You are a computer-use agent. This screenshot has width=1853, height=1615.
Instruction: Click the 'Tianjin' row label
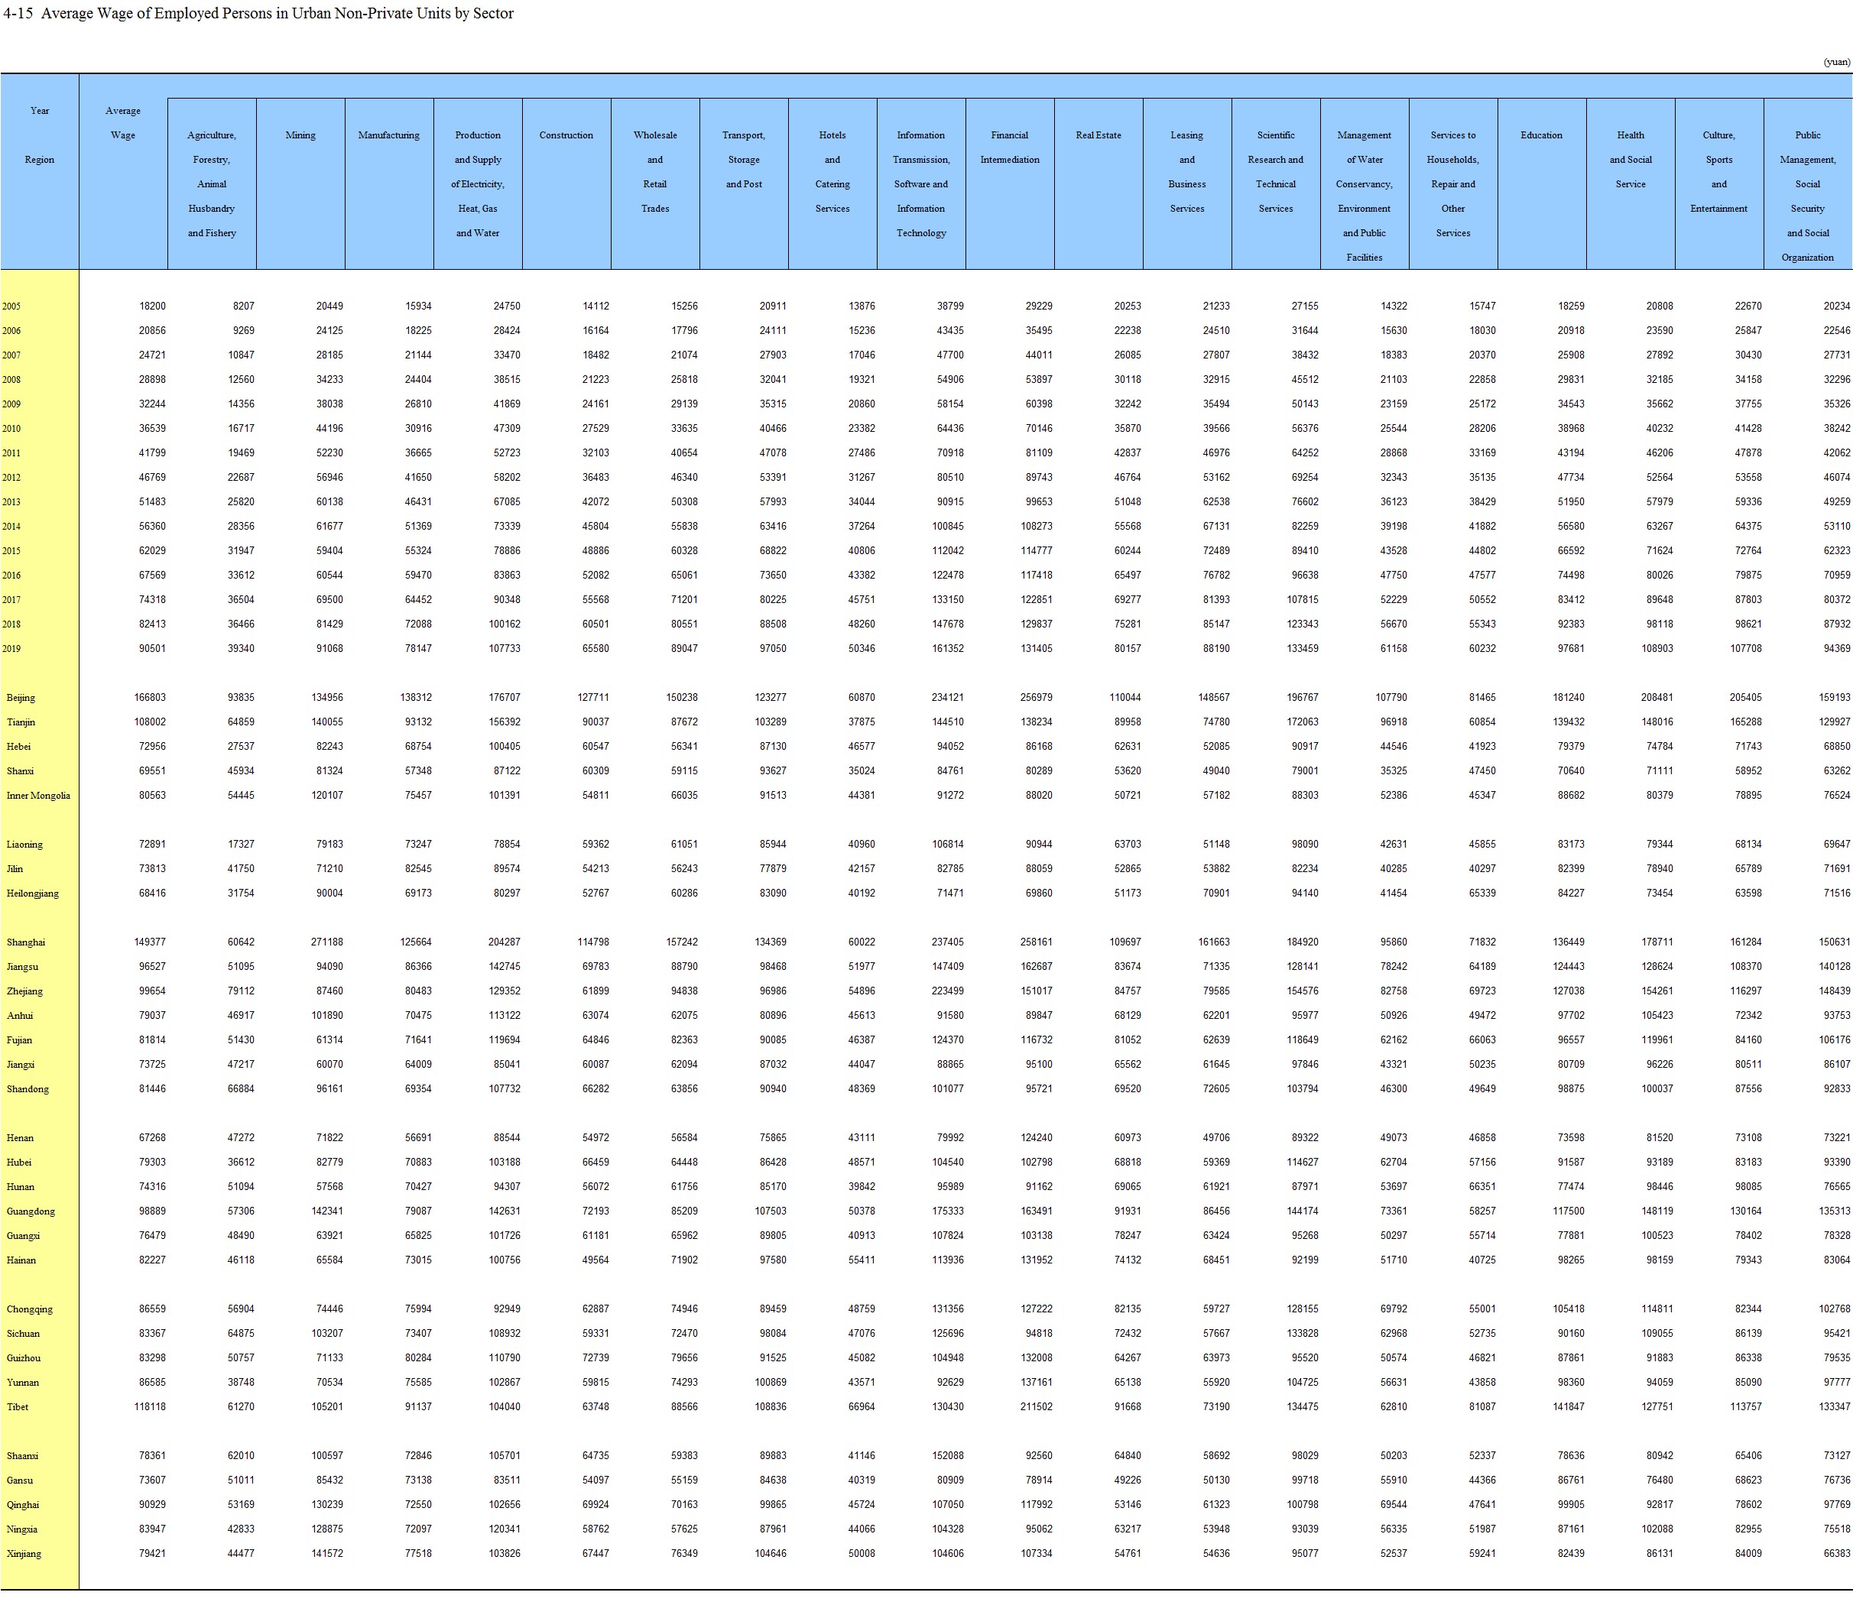[21, 722]
